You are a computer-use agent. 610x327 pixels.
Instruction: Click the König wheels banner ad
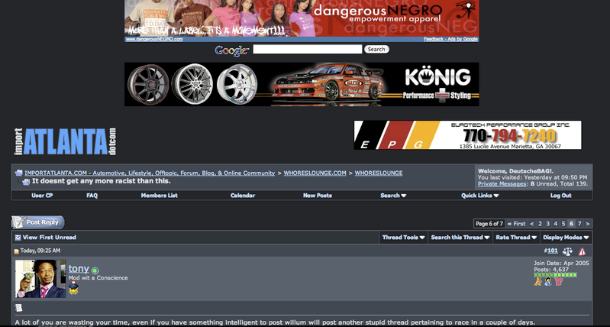[x=302, y=84]
